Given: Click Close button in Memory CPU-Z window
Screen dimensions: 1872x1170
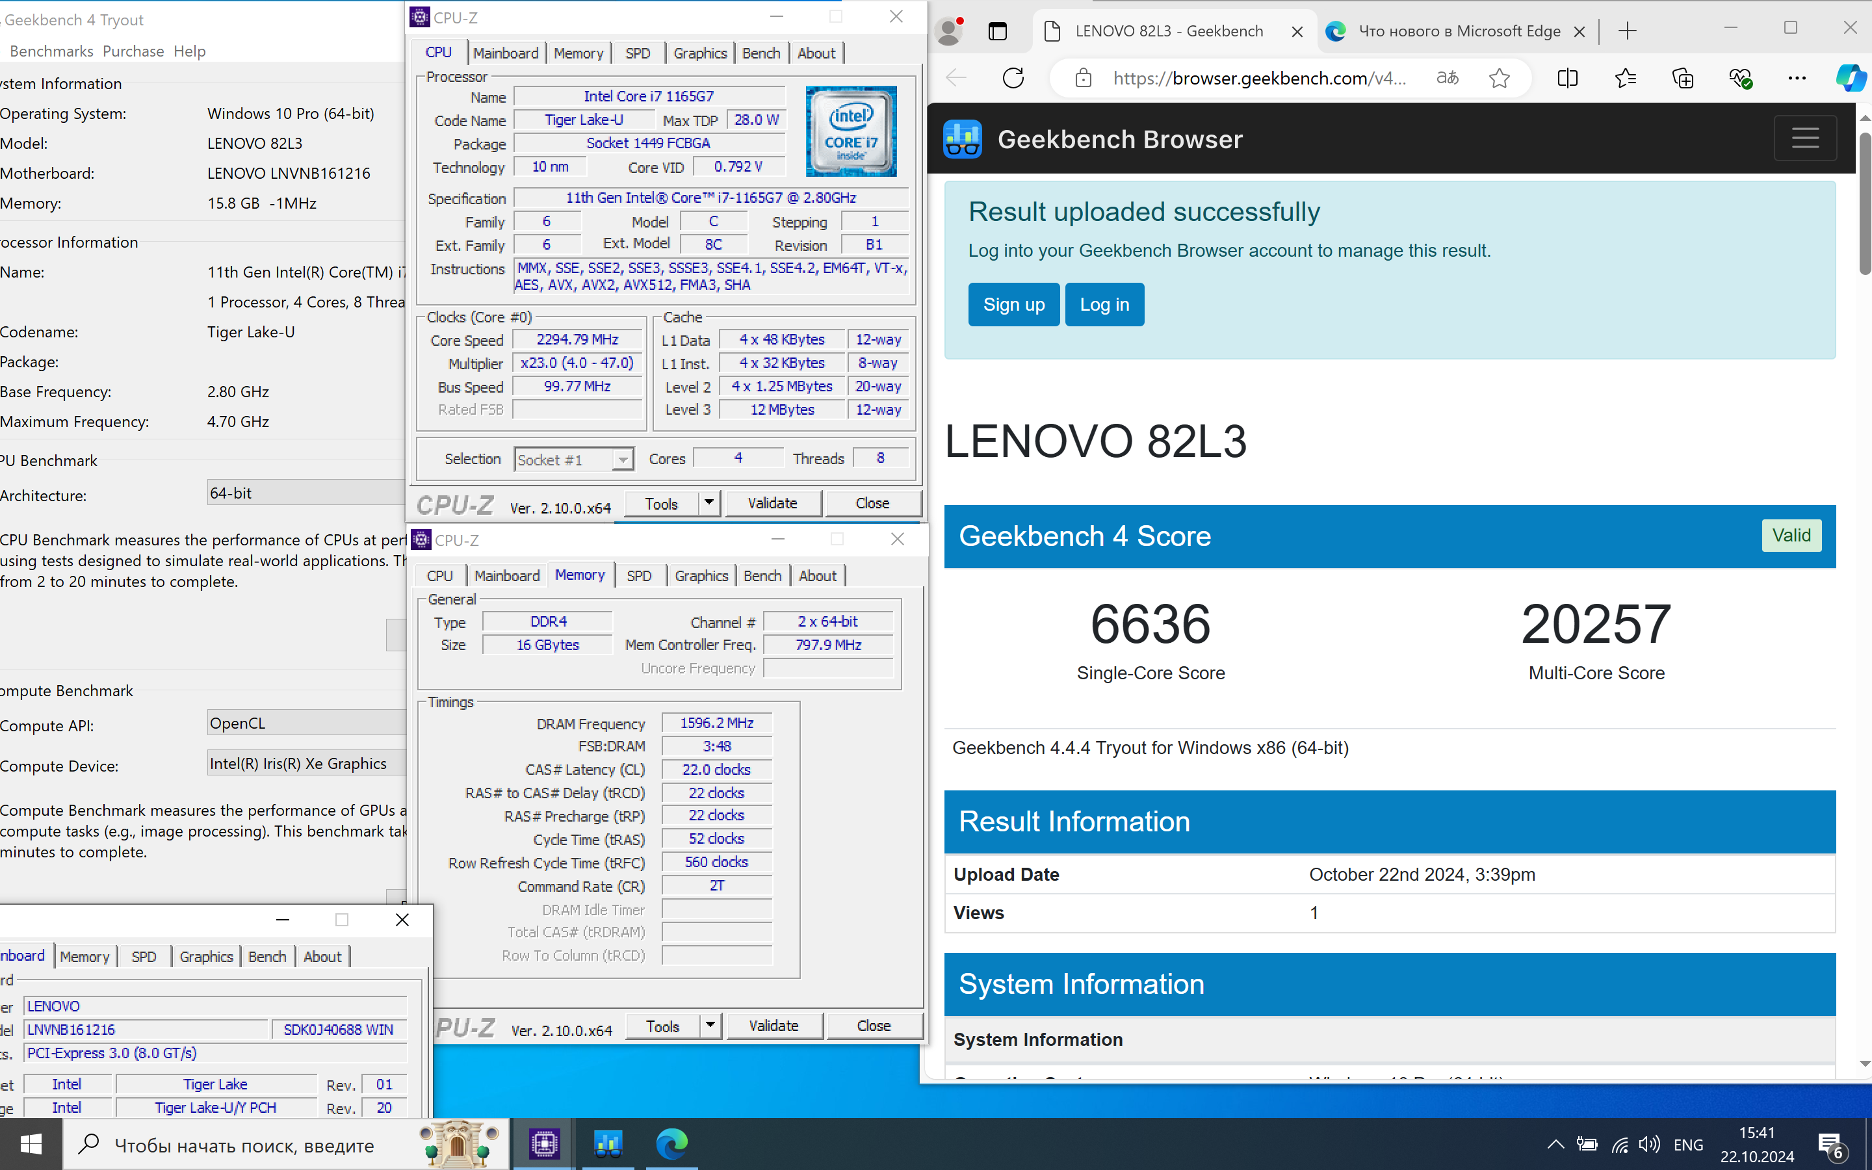Looking at the screenshot, I should 874,1026.
